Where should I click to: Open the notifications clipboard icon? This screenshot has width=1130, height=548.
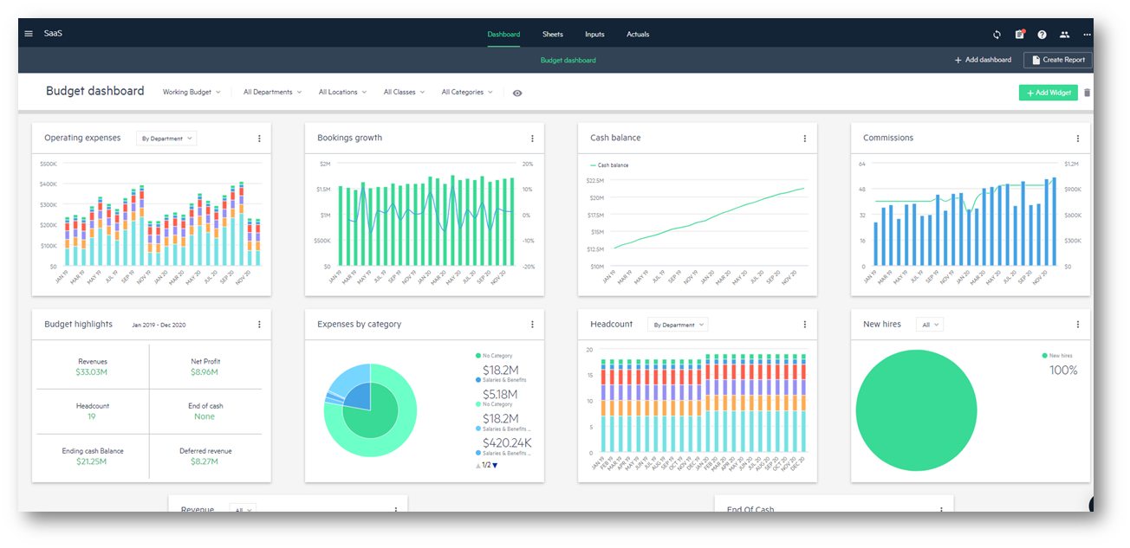tap(1020, 35)
